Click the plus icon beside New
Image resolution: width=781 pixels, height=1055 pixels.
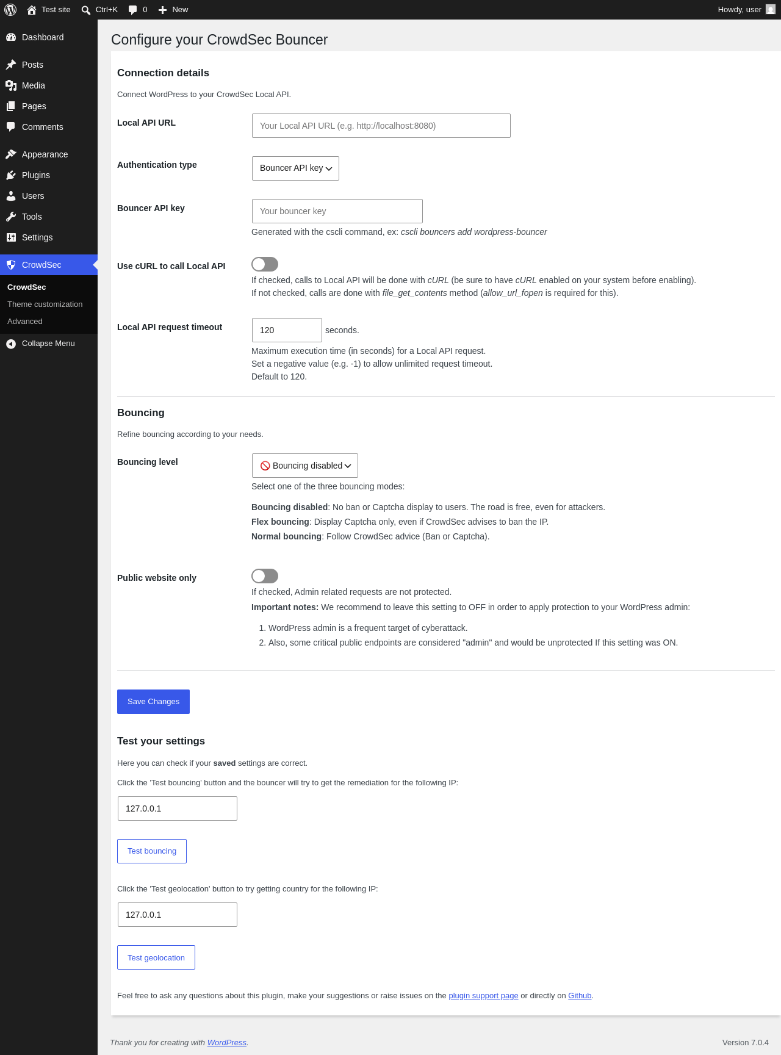(162, 10)
